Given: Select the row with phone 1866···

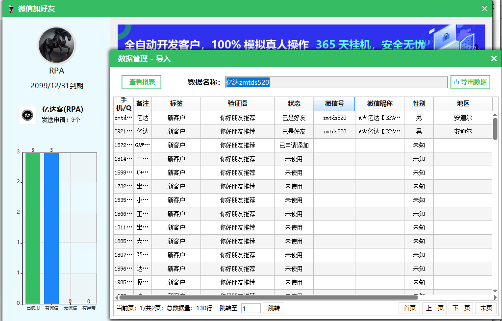Looking at the screenshot, I should tap(303, 214).
